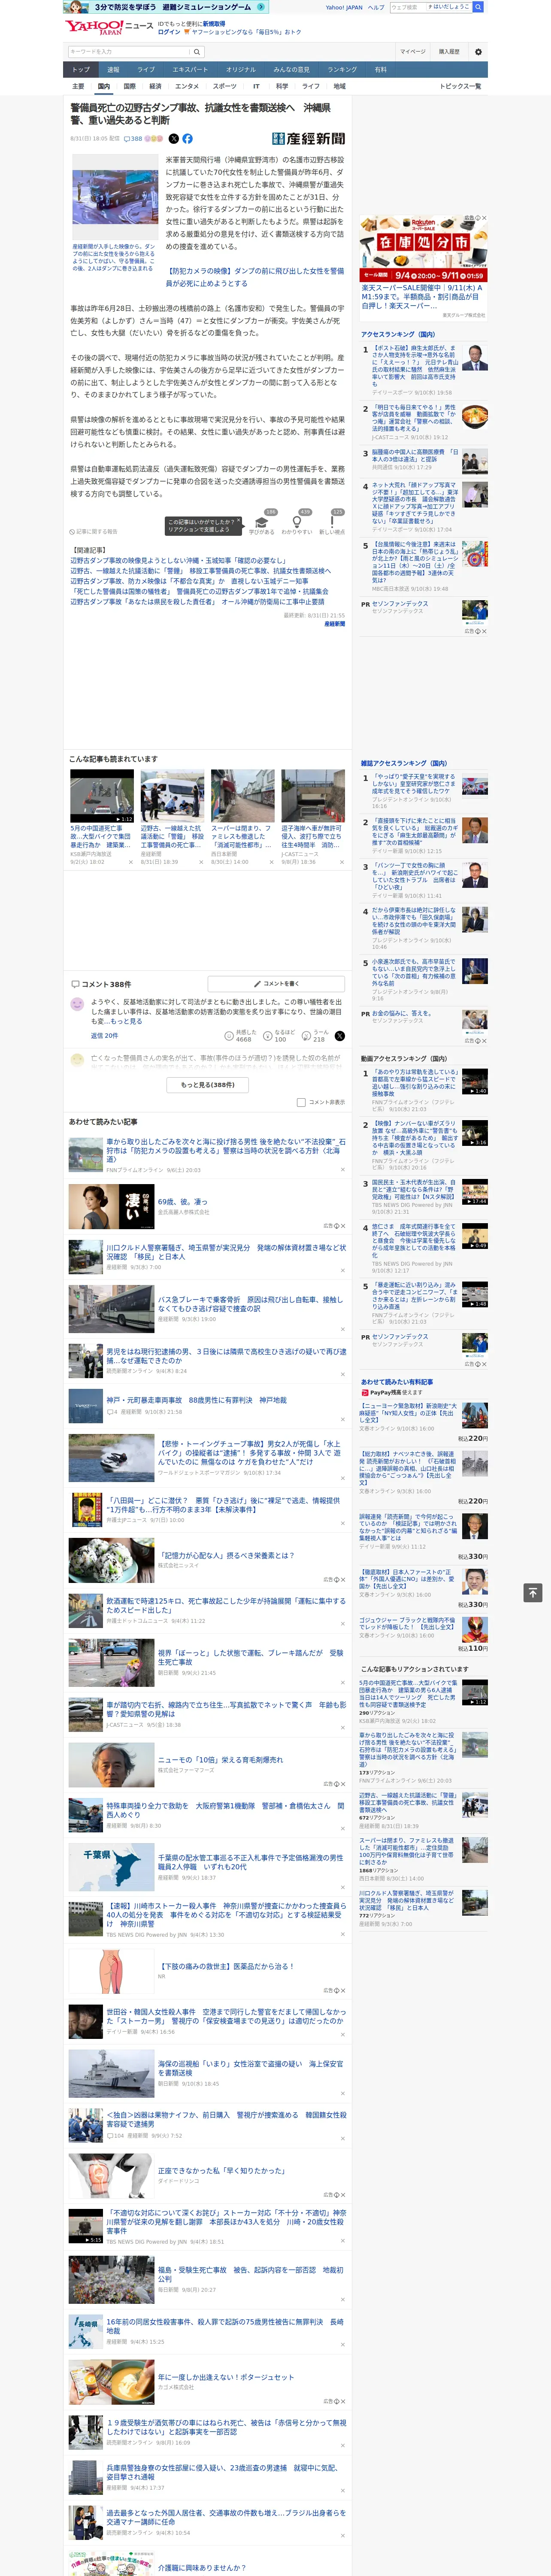
Task: Select みんなの意見 in the navigation bar
Action: (x=291, y=70)
